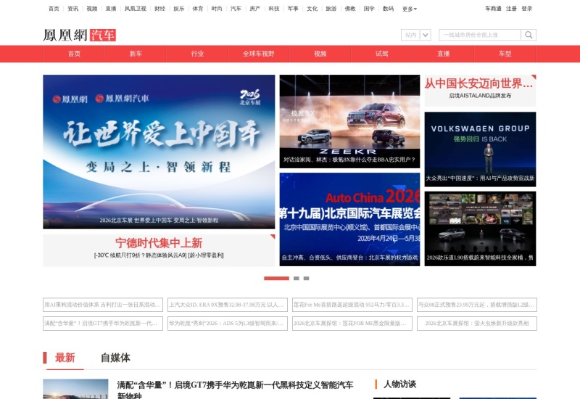Click 启境AISTALAND品牌发布 subtitle link

click(480, 96)
